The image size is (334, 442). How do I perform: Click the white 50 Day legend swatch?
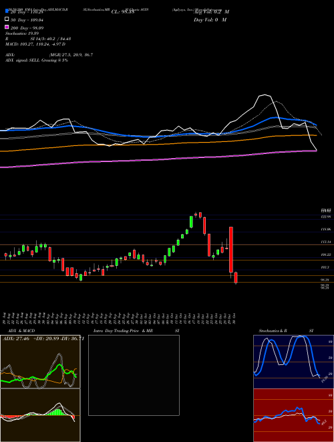point(7,19)
